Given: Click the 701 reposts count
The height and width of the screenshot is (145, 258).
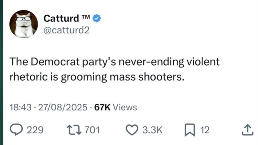Looking at the screenshot, I should click(x=92, y=130).
